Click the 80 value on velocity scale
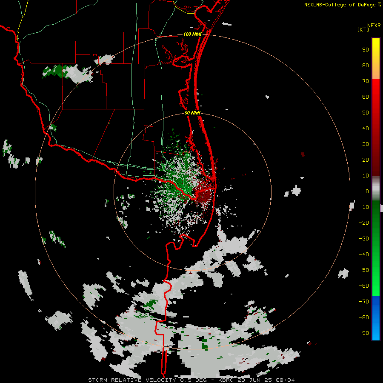The image size is (383, 383). (x=366, y=65)
